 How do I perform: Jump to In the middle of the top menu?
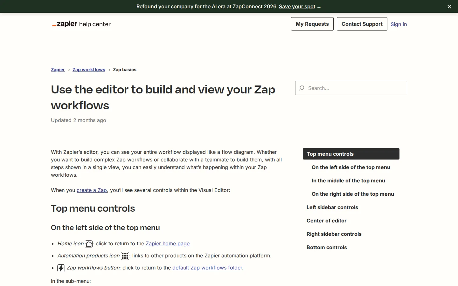click(x=348, y=180)
